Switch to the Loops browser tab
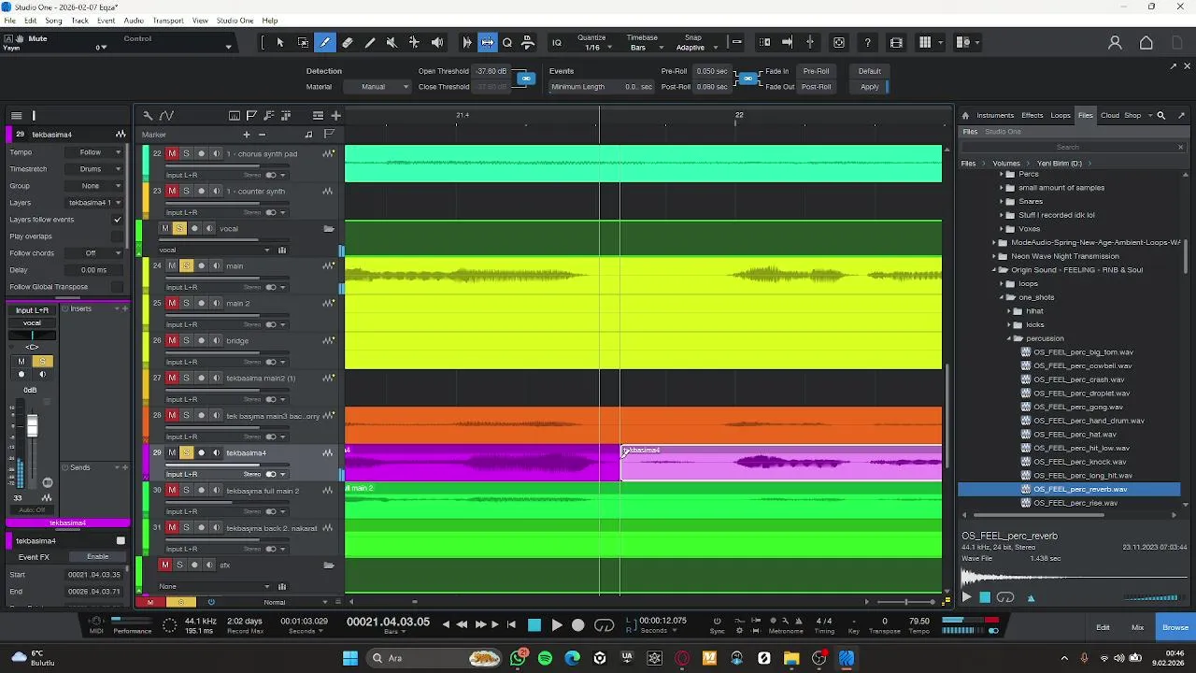 click(x=1061, y=115)
